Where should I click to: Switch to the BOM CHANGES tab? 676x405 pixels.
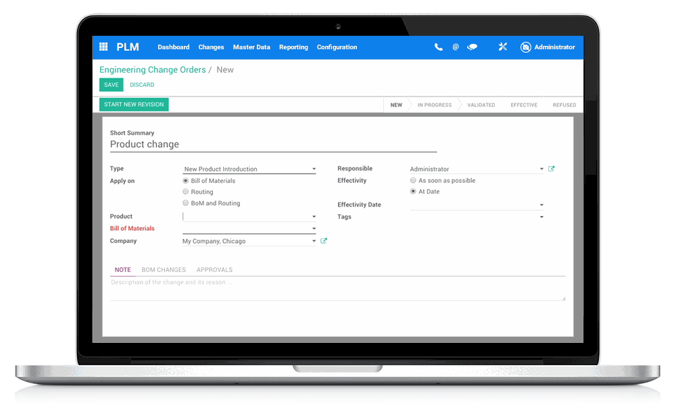point(164,269)
